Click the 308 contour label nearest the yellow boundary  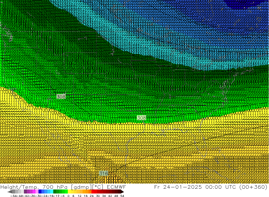pyautogui.click(x=141, y=118)
